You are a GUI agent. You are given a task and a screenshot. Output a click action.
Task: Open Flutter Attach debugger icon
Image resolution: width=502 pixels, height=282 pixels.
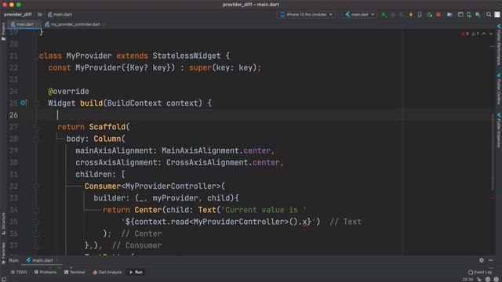coord(420,15)
